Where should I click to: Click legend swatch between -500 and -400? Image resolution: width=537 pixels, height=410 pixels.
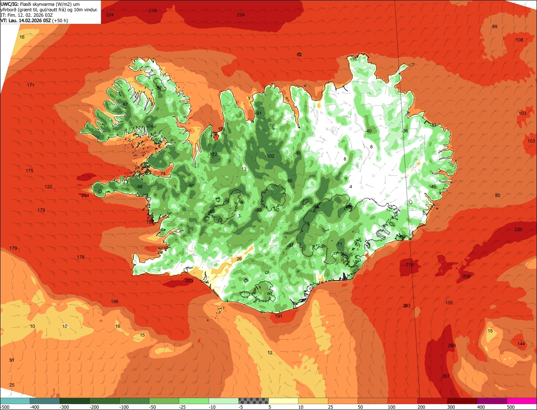[15, 401]
